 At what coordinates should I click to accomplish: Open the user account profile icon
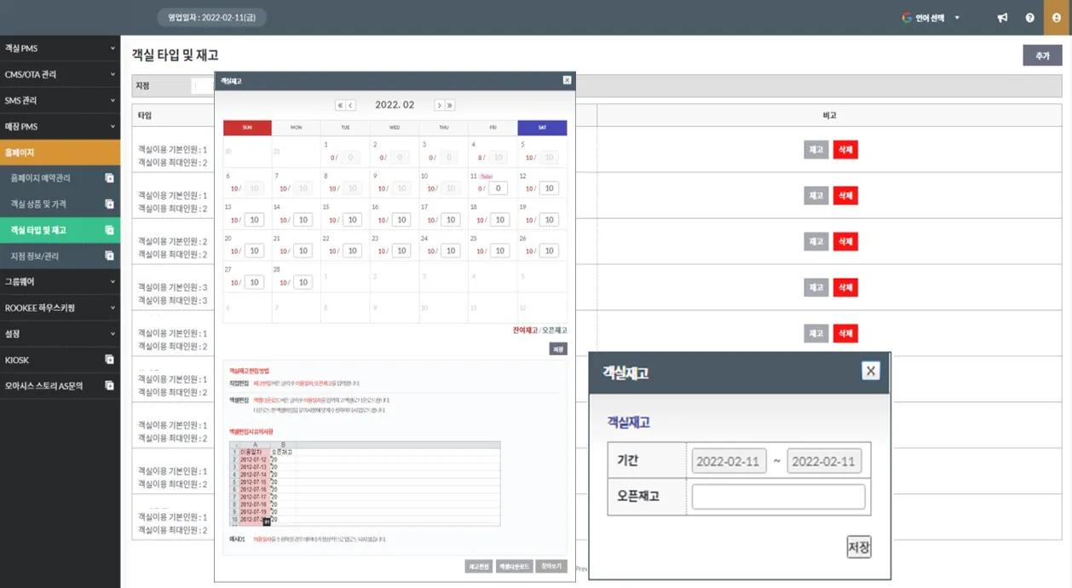[x=1057, y=18]
